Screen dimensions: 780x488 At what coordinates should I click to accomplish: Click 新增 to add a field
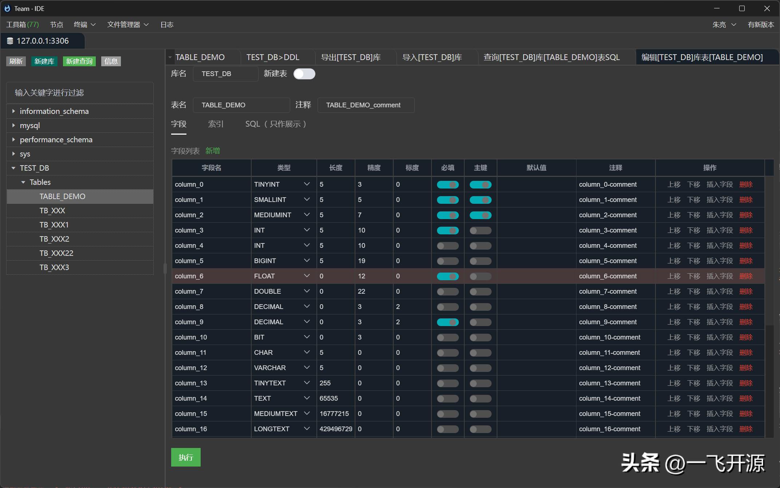[212, 151]
